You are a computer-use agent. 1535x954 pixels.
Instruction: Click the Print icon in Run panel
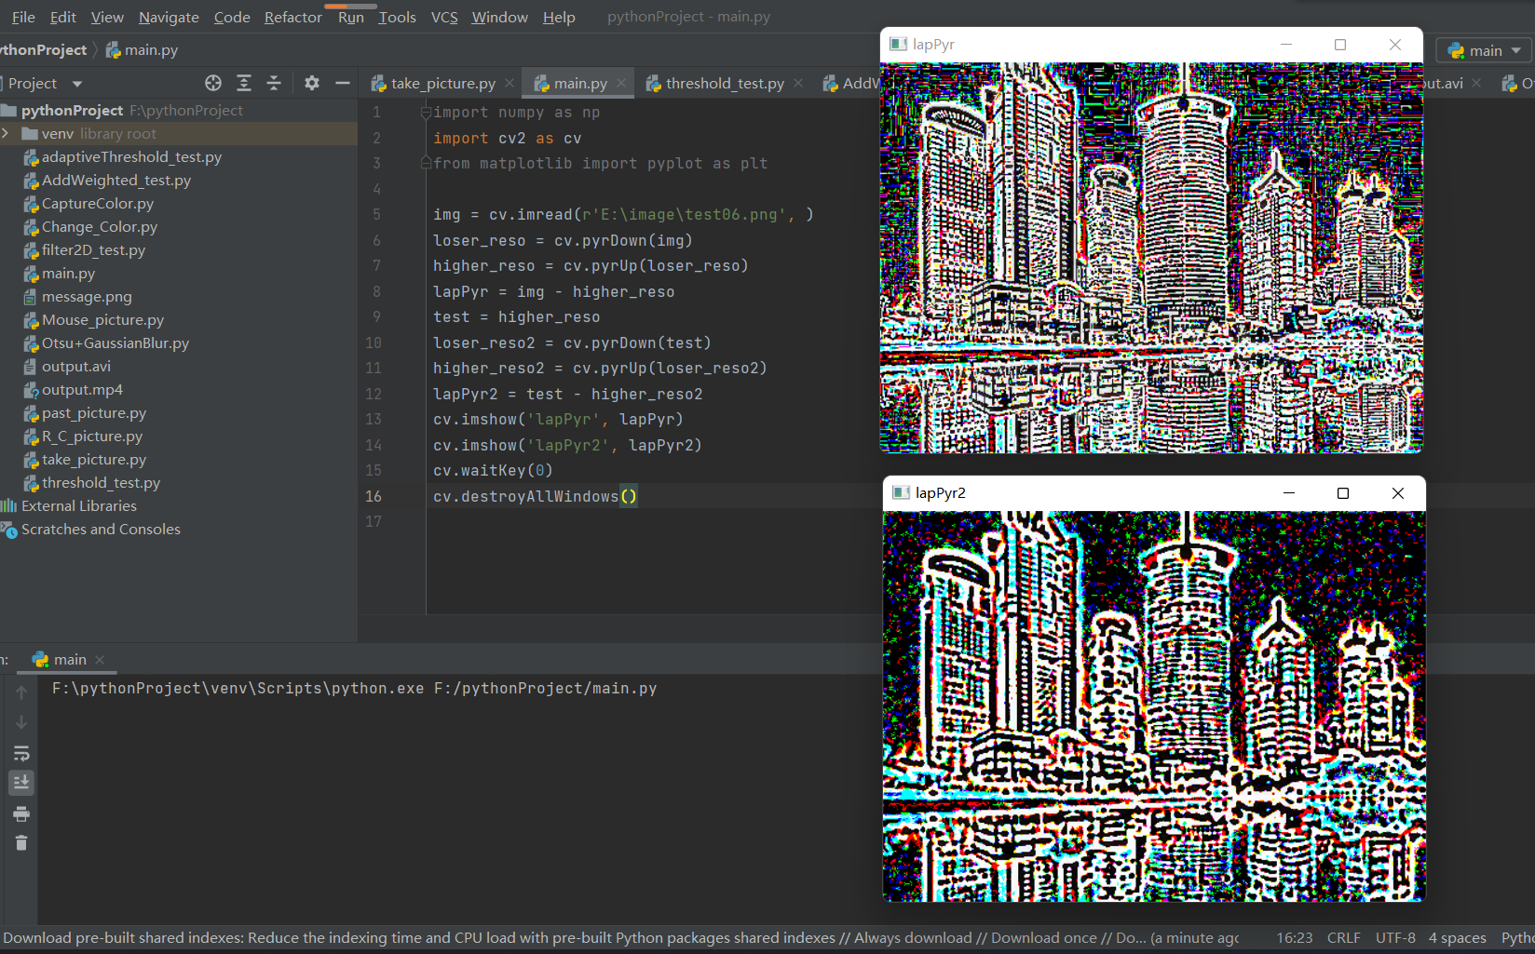pos(21,813)
